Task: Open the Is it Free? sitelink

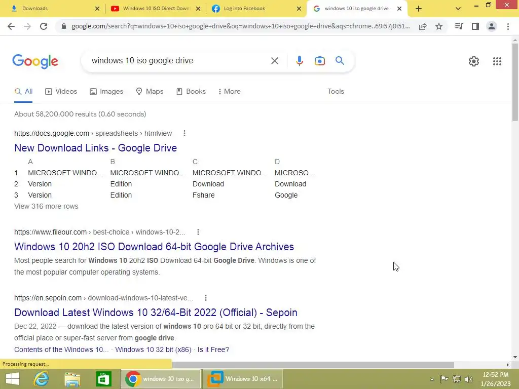Action: click(213, 349)
